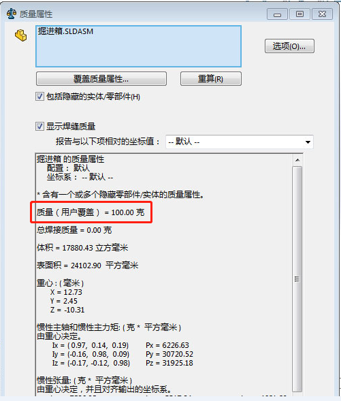Open the 选项(O)... options dialog
Viewport: 341px width, 401px height.
coord(289,46)
